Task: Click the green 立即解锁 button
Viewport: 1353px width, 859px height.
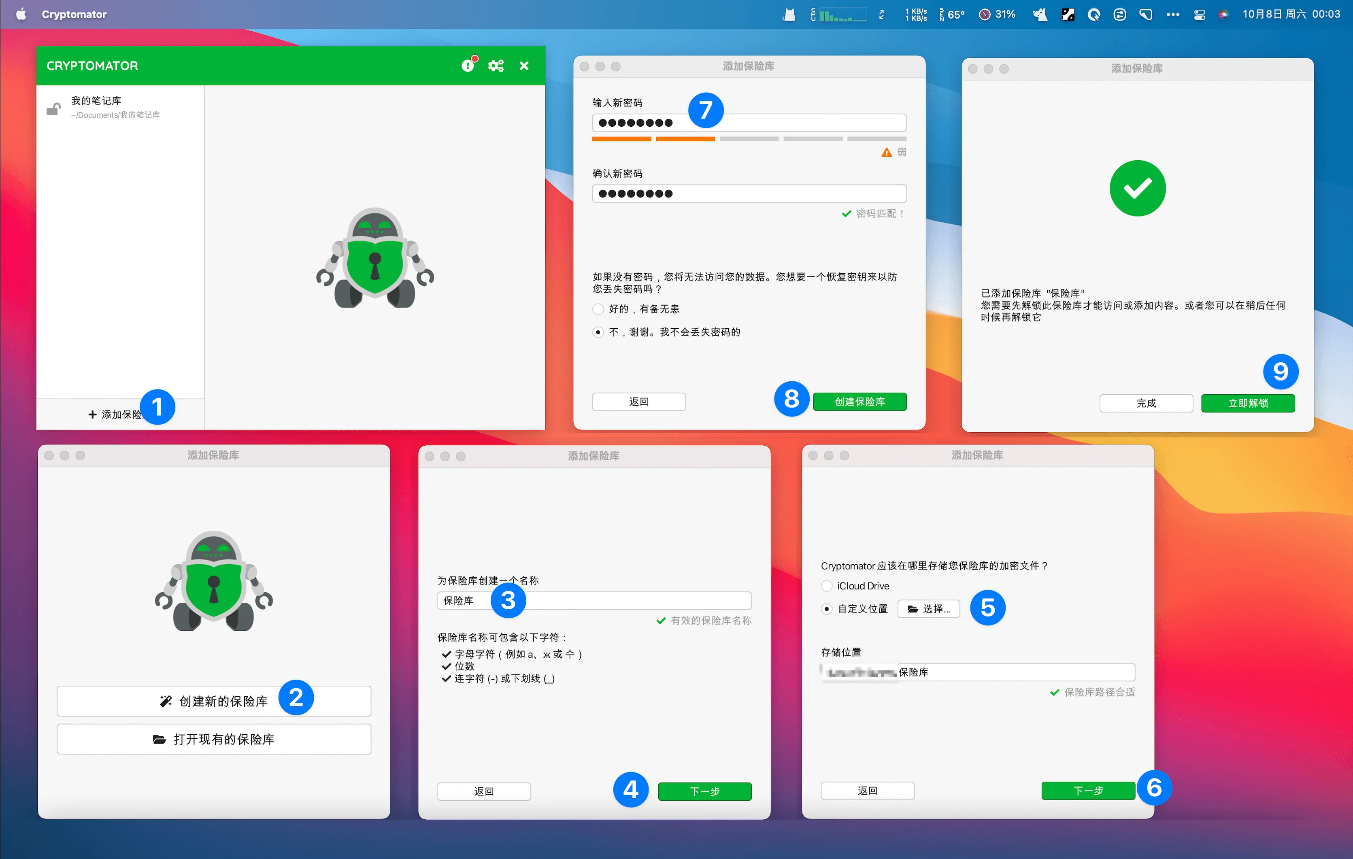Action: (1248, 403)
